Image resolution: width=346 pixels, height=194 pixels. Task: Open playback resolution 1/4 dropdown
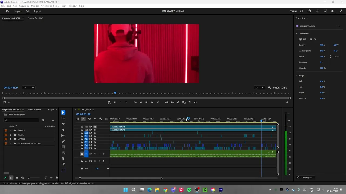point(259,88)
